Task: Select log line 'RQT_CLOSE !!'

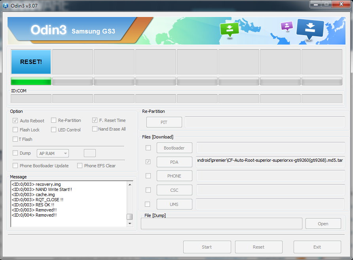Action: click(x=37, y=200)
